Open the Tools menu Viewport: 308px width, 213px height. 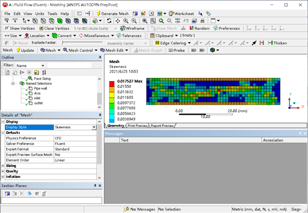pos(52,13)
